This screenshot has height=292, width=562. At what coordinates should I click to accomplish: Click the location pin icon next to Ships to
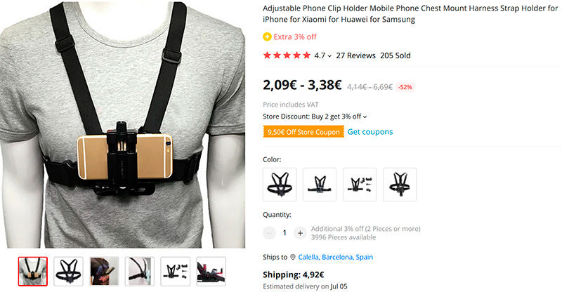pos(293,257)
